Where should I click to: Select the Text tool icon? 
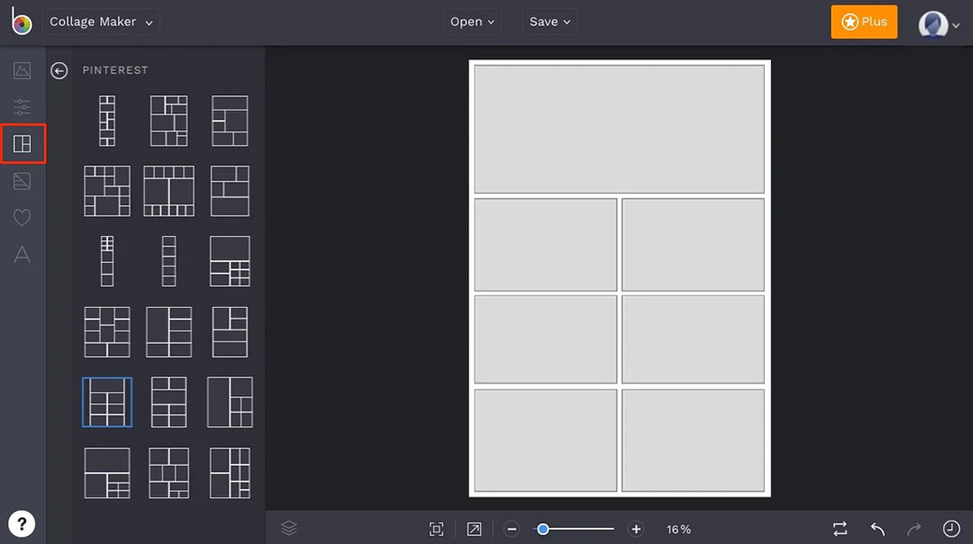coord(23,255)
